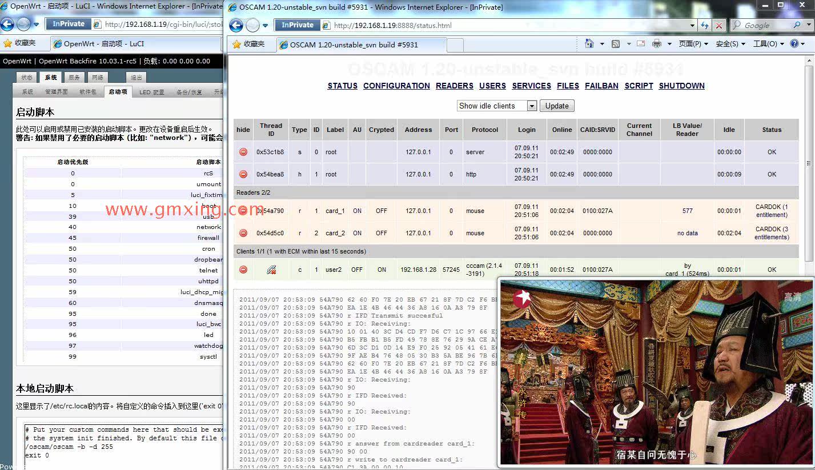Click the RSS feeds icon
Screen dimensions: 815x470
tap(616, 44)
